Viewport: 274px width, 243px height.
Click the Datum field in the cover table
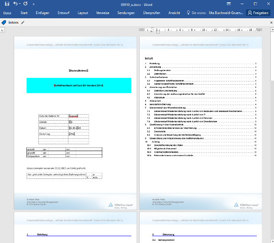[74, 128]
